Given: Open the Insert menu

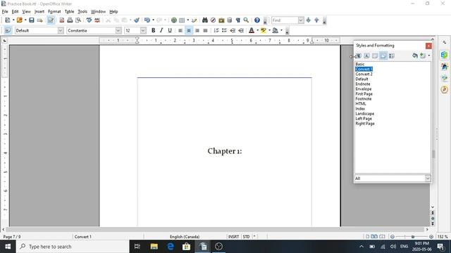Looking at the screenshot, I should pos(39,11).
